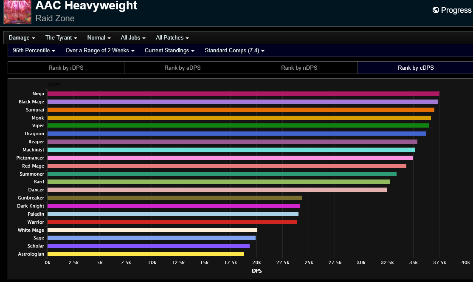Click the Dragoon job label

(x=34, y=134)
